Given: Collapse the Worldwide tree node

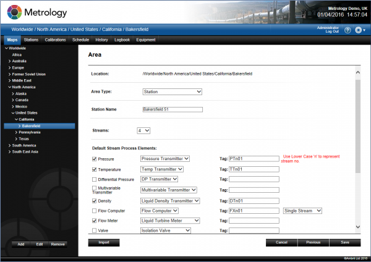Looking at the screenshot, I should pos(6,48).
